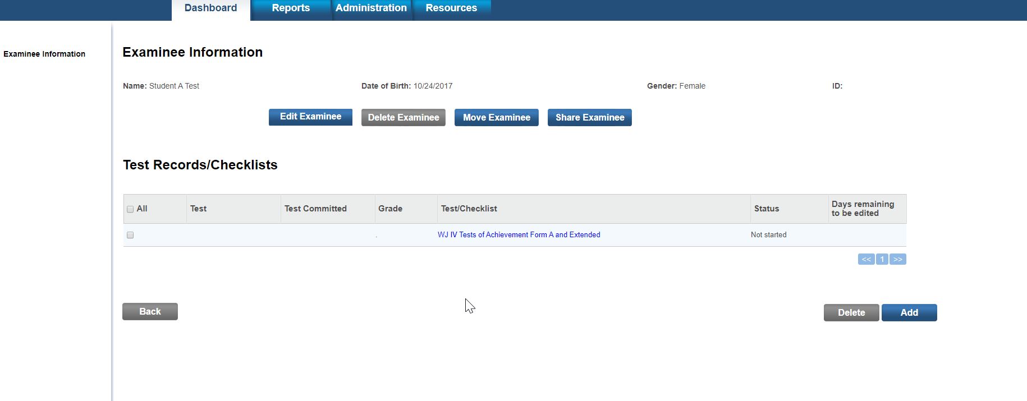Click the Edit Examinee button
1027x401 pixels.
click(310, 117)
